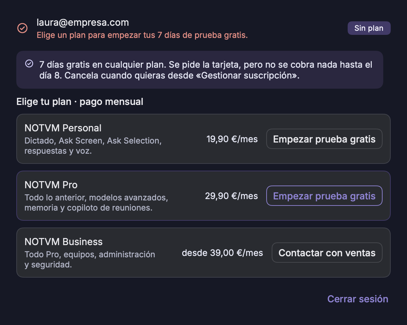Click the check icon in the 7 días gratis notice

point(29,64)
